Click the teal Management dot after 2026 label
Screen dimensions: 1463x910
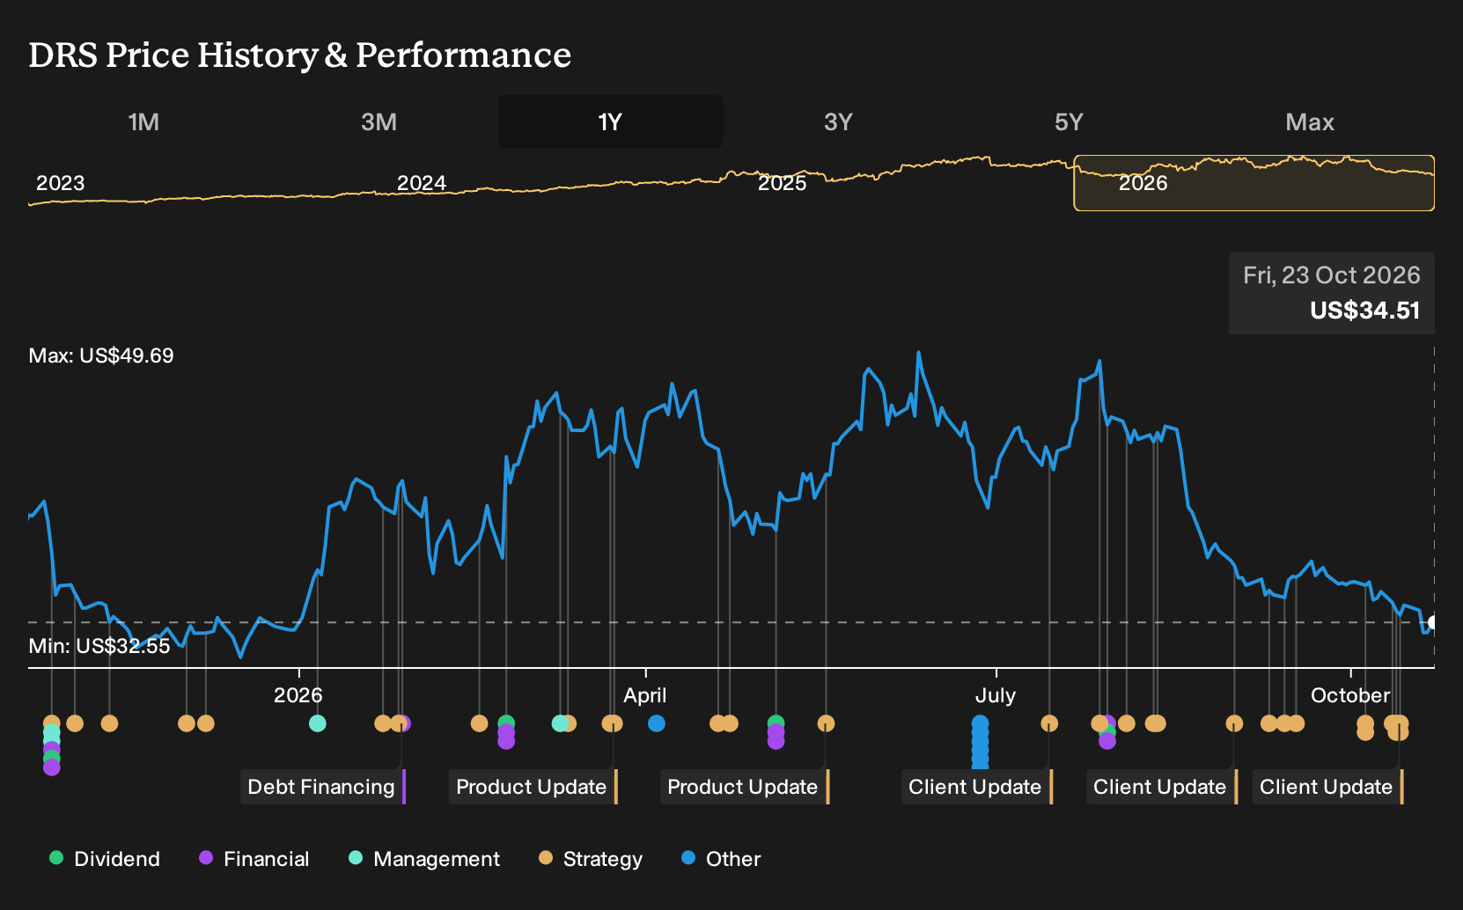click(x=318, y=723)
